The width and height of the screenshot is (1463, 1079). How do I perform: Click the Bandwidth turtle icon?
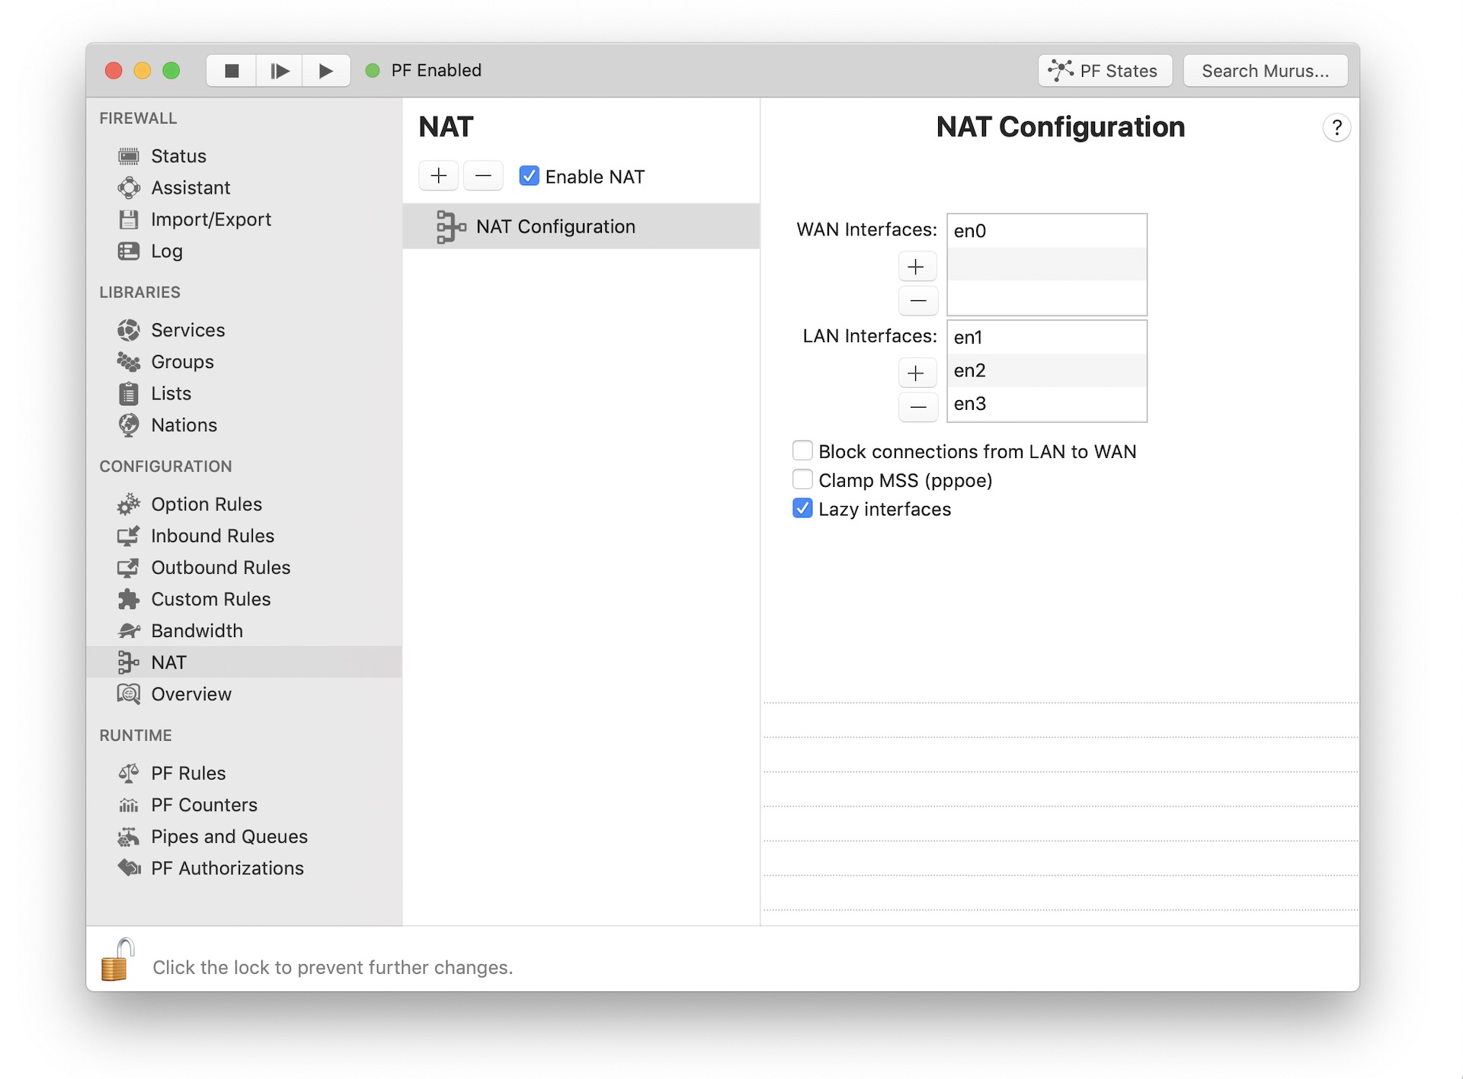coord(129,631)
